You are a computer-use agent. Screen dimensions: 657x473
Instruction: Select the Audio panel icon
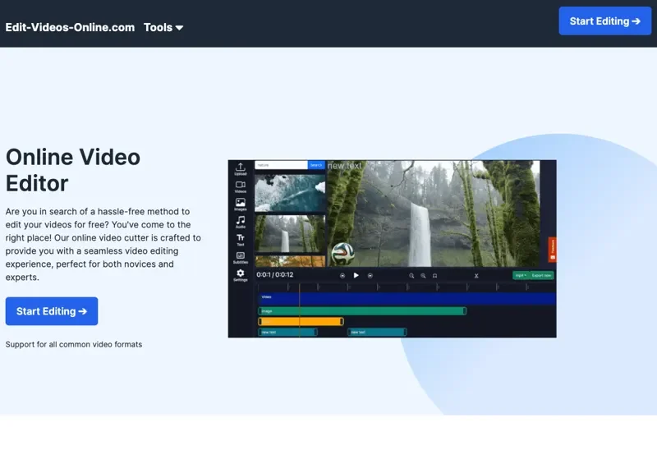coord(241,220)
